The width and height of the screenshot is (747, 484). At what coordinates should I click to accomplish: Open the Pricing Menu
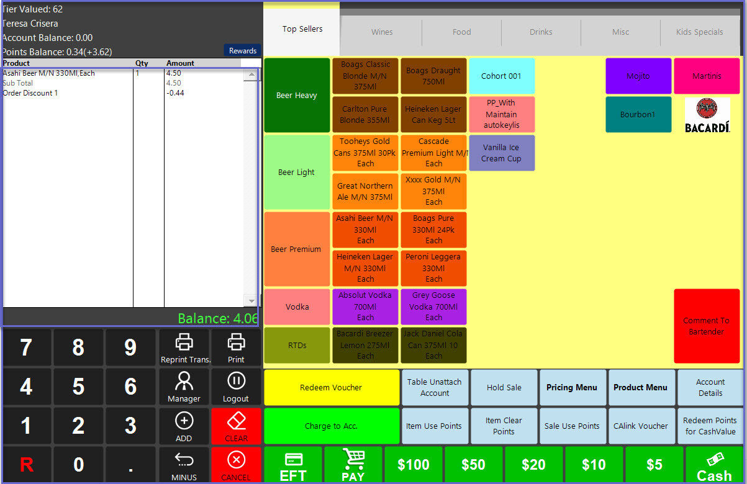(572, 388)
